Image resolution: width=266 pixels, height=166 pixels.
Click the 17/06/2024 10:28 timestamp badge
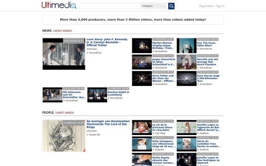[x=74, y=123]
